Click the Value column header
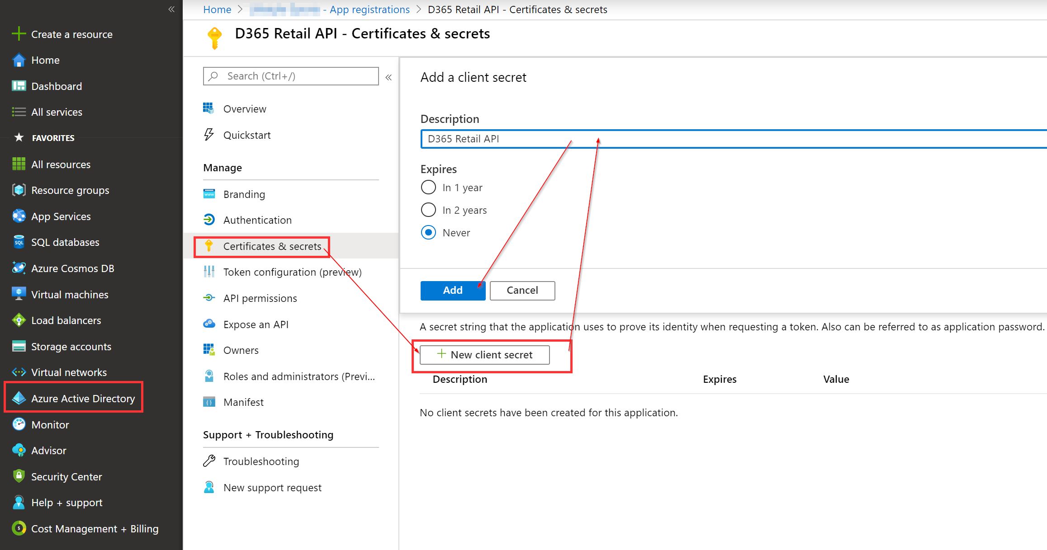This screenshot has height=550, width=1047. pos(836,379)
